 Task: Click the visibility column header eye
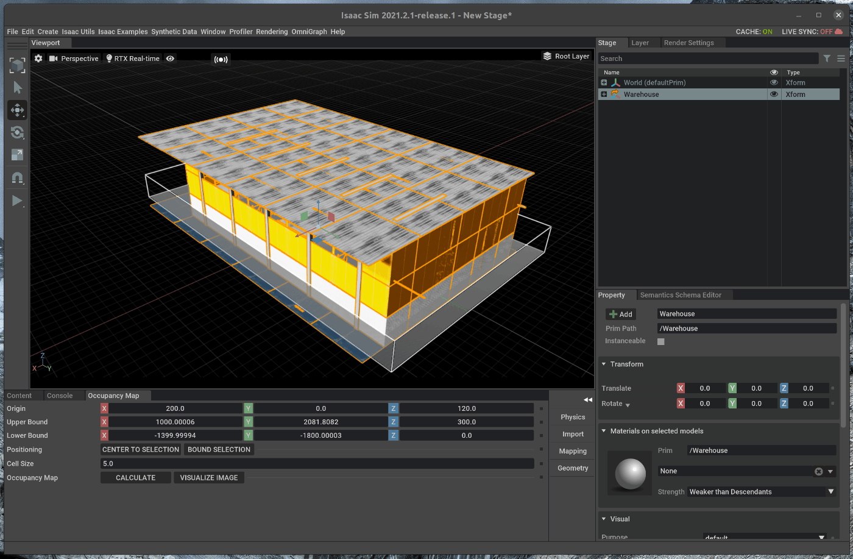774,72
